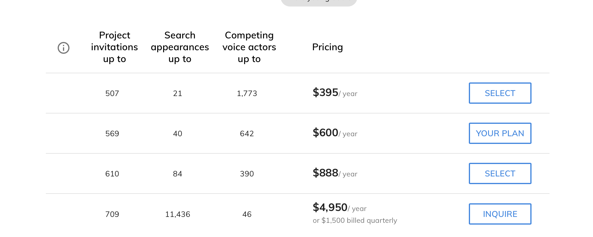Click the partially visible gray pill at top
The height and width of the screenshot is (237, 593).
[x=319, y=2]
